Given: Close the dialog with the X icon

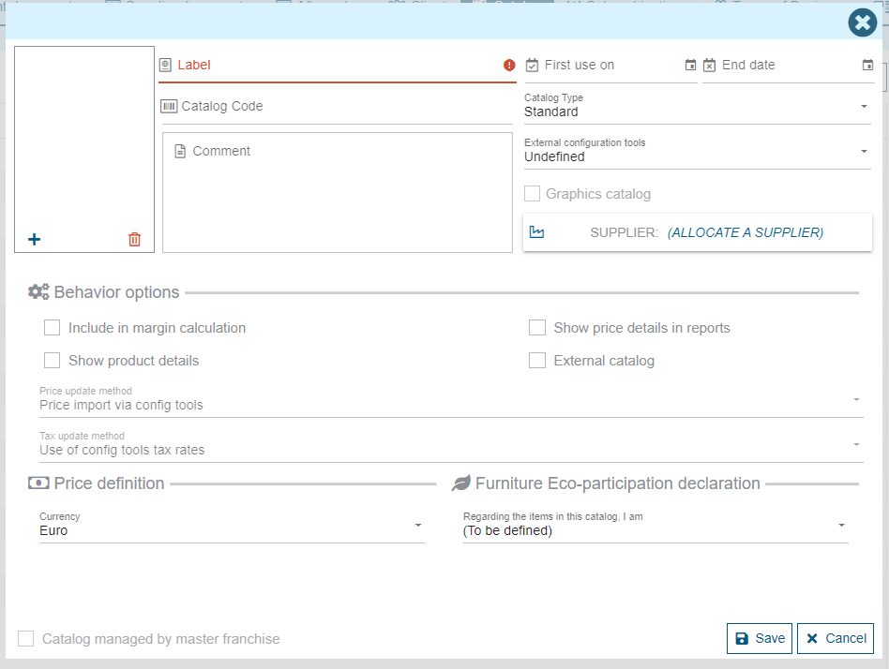Looking at the screenshot, I should pyautogui.click(x=862, y=22).
